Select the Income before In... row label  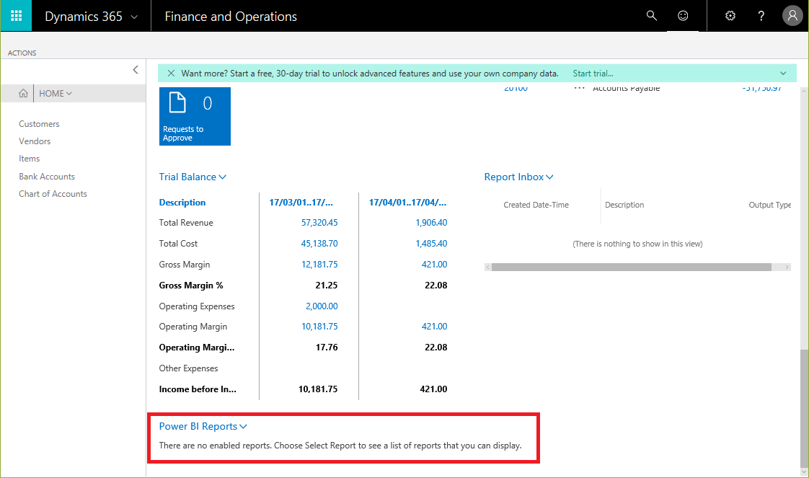(198, 389)
